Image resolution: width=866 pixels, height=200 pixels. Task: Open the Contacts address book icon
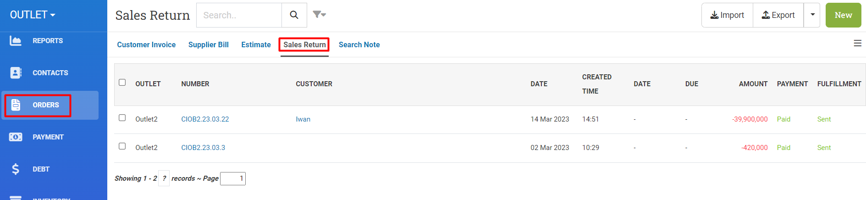[x=16, y=73]
